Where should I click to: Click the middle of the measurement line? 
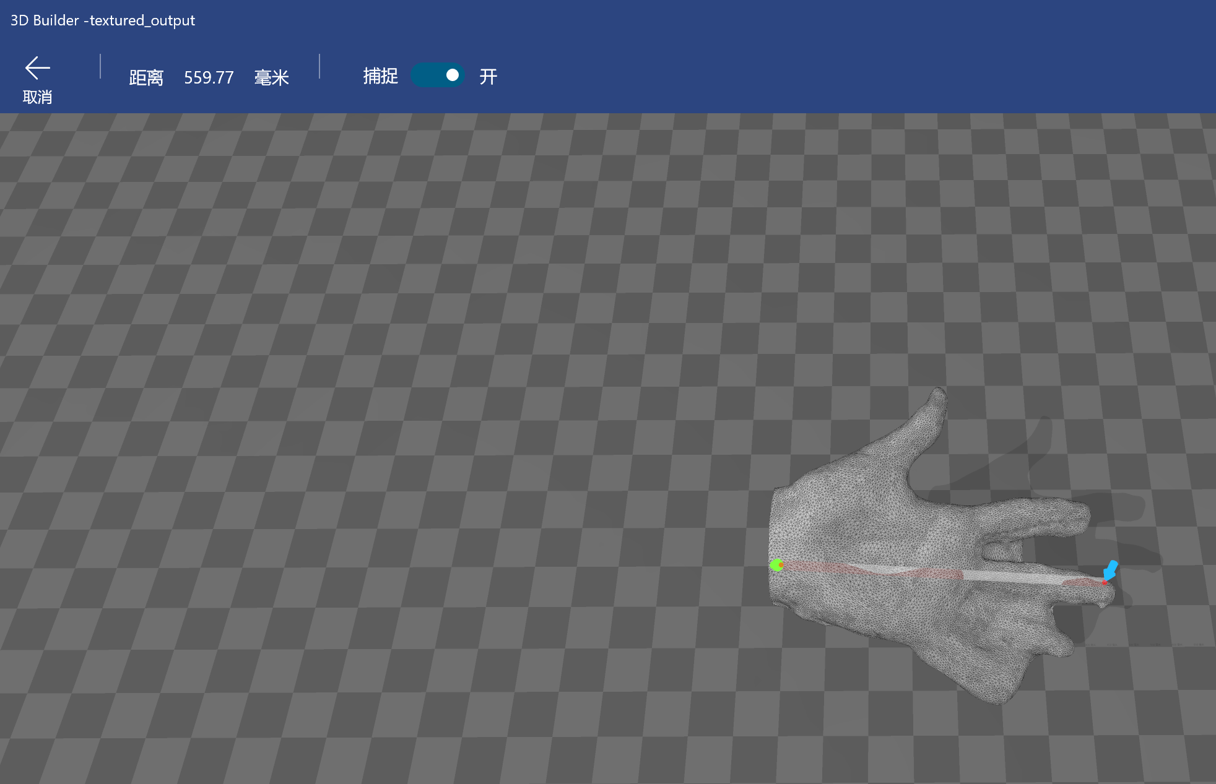(x=941, y=573)
